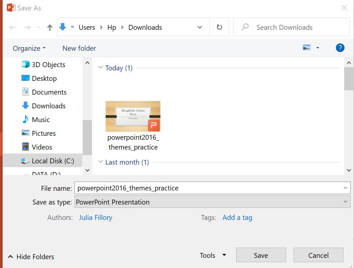Open the Help question mark
The width and height of the screenshot is (354, 268).
tap(340, 48)
